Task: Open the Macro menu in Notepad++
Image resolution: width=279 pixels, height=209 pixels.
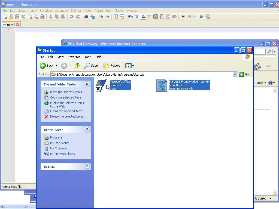Action: tap(99, 11)
